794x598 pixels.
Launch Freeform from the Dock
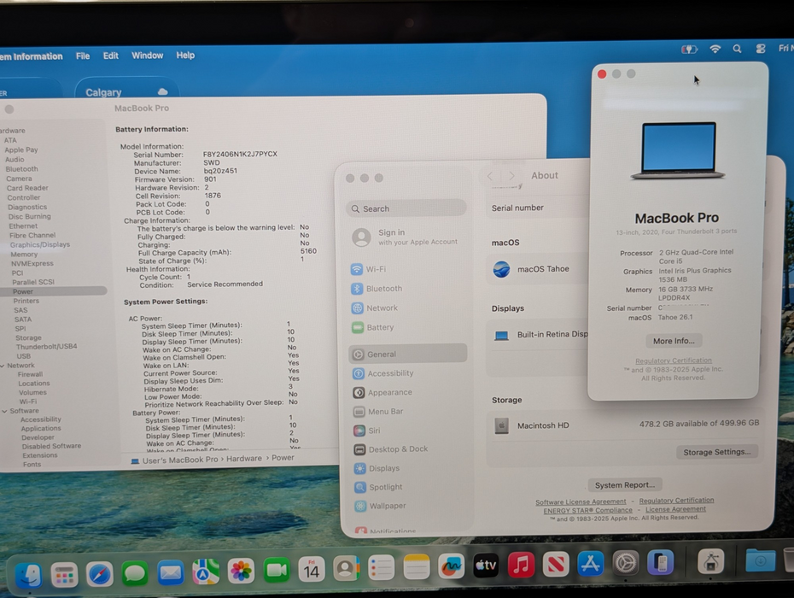point(451,566)
